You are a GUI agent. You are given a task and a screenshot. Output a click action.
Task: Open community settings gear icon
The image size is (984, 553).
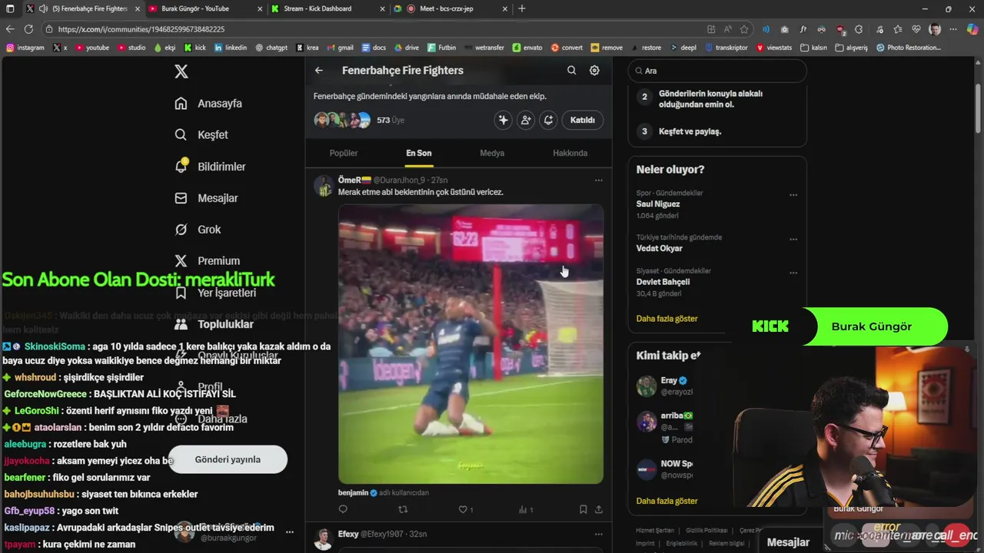pos(594,70)
